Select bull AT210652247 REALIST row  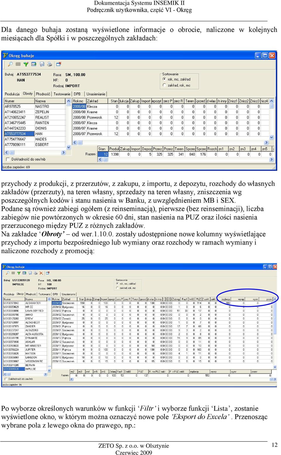35,117
